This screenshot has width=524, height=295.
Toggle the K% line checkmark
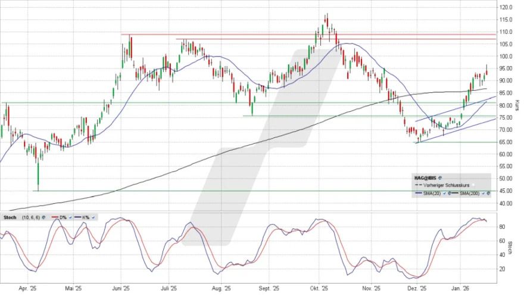[x=94, y=218]
